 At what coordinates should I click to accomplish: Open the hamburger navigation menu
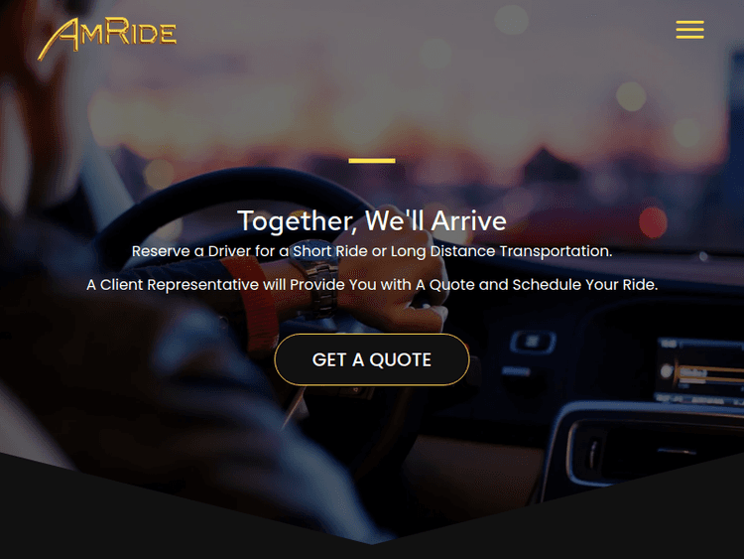coord(689,30)
